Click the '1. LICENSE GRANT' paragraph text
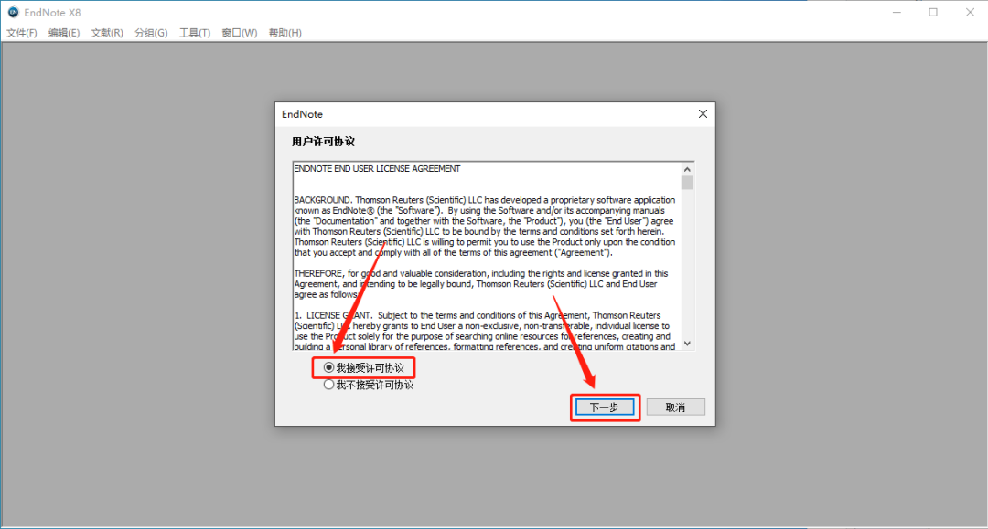This screenshot has width=988, height=529. [485, 331]
